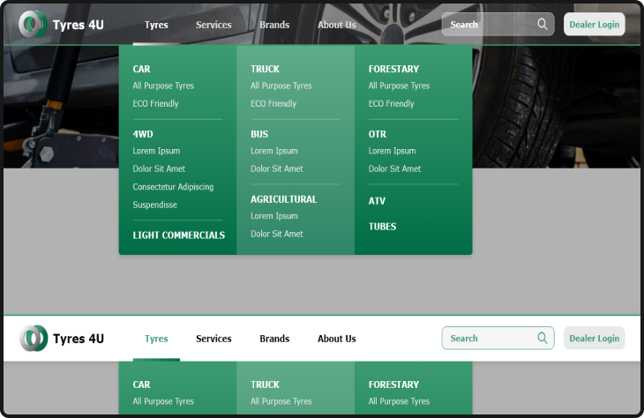Image resolution: width=644 pixels, height=418 pixels.
Task: Click the Tyres 4U logo in the white header
Action: pyautogui.click(x=62, y=339)
